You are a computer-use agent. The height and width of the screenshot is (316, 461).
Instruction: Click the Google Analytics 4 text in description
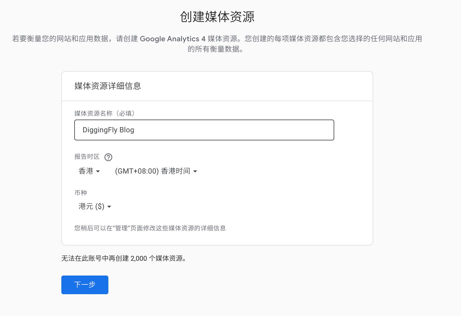pos(172,39)
